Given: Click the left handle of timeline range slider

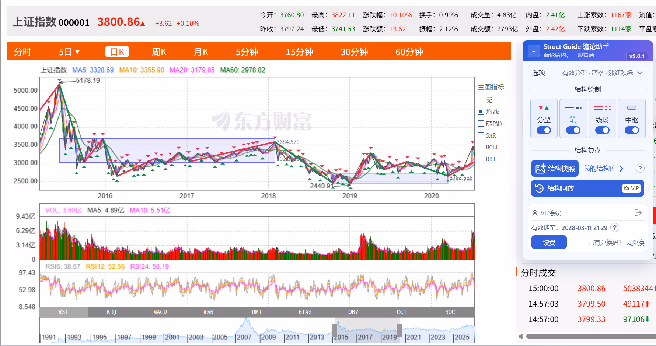Looking at the screenshot, I should coord(334,330).
